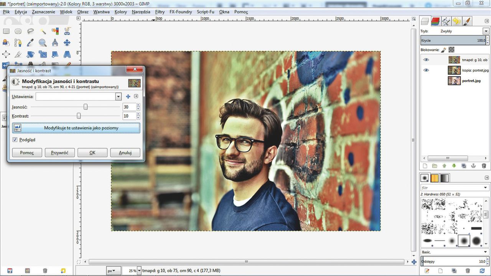Select the Rotate tool
This screenshot has height=276, width=491.
30,54
